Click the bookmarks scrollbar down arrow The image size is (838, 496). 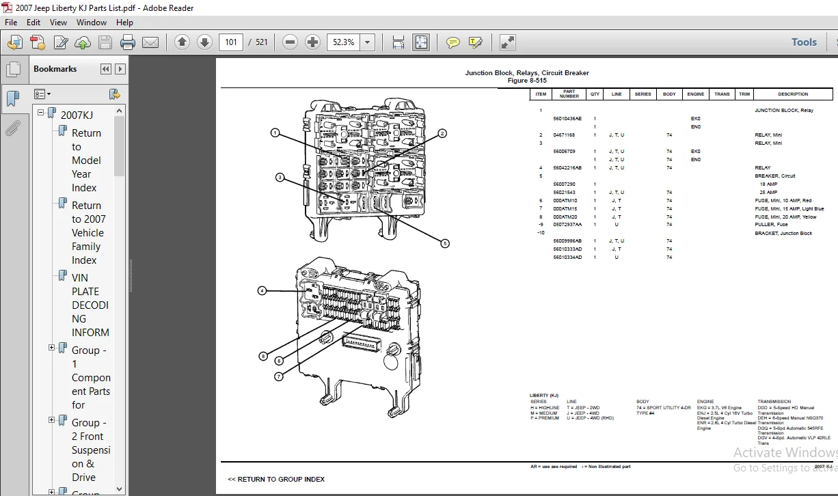tap(120, 489)
